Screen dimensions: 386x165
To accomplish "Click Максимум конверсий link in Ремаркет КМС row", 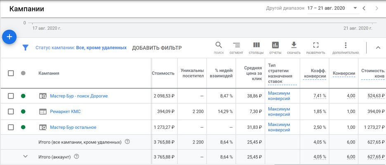I will point(279,112).
